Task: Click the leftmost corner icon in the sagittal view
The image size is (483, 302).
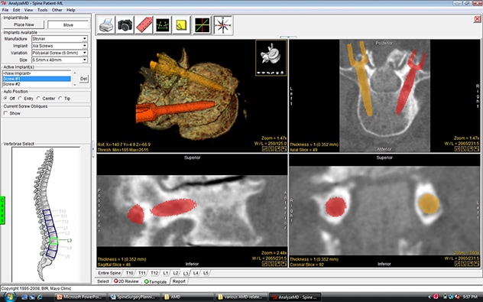Action: click(264, 264)
